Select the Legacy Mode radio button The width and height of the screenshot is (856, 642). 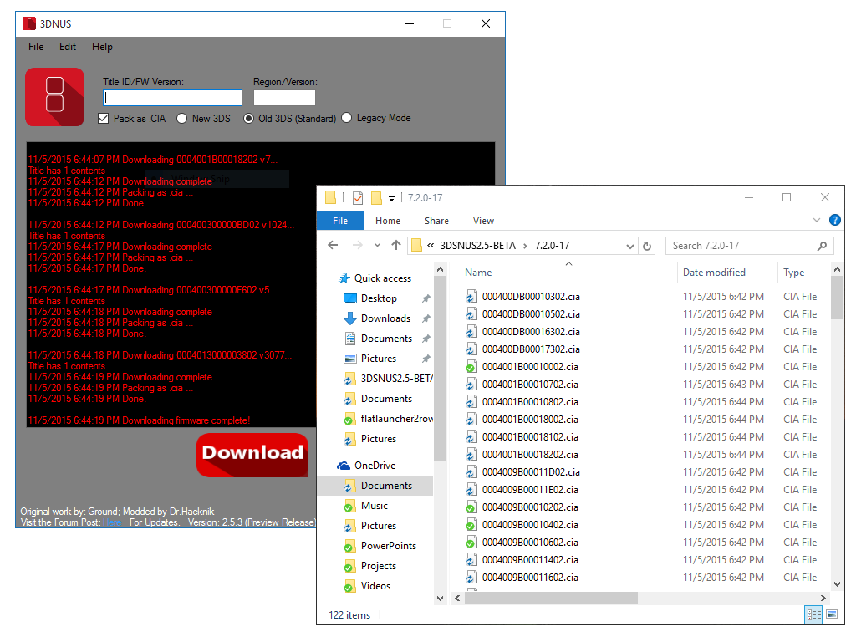(x=347, y=118)
